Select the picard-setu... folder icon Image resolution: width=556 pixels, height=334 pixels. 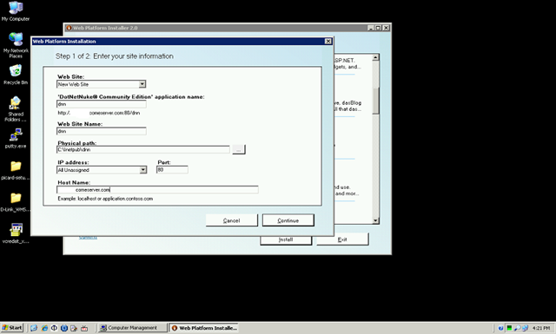click(x=16, y=170)
